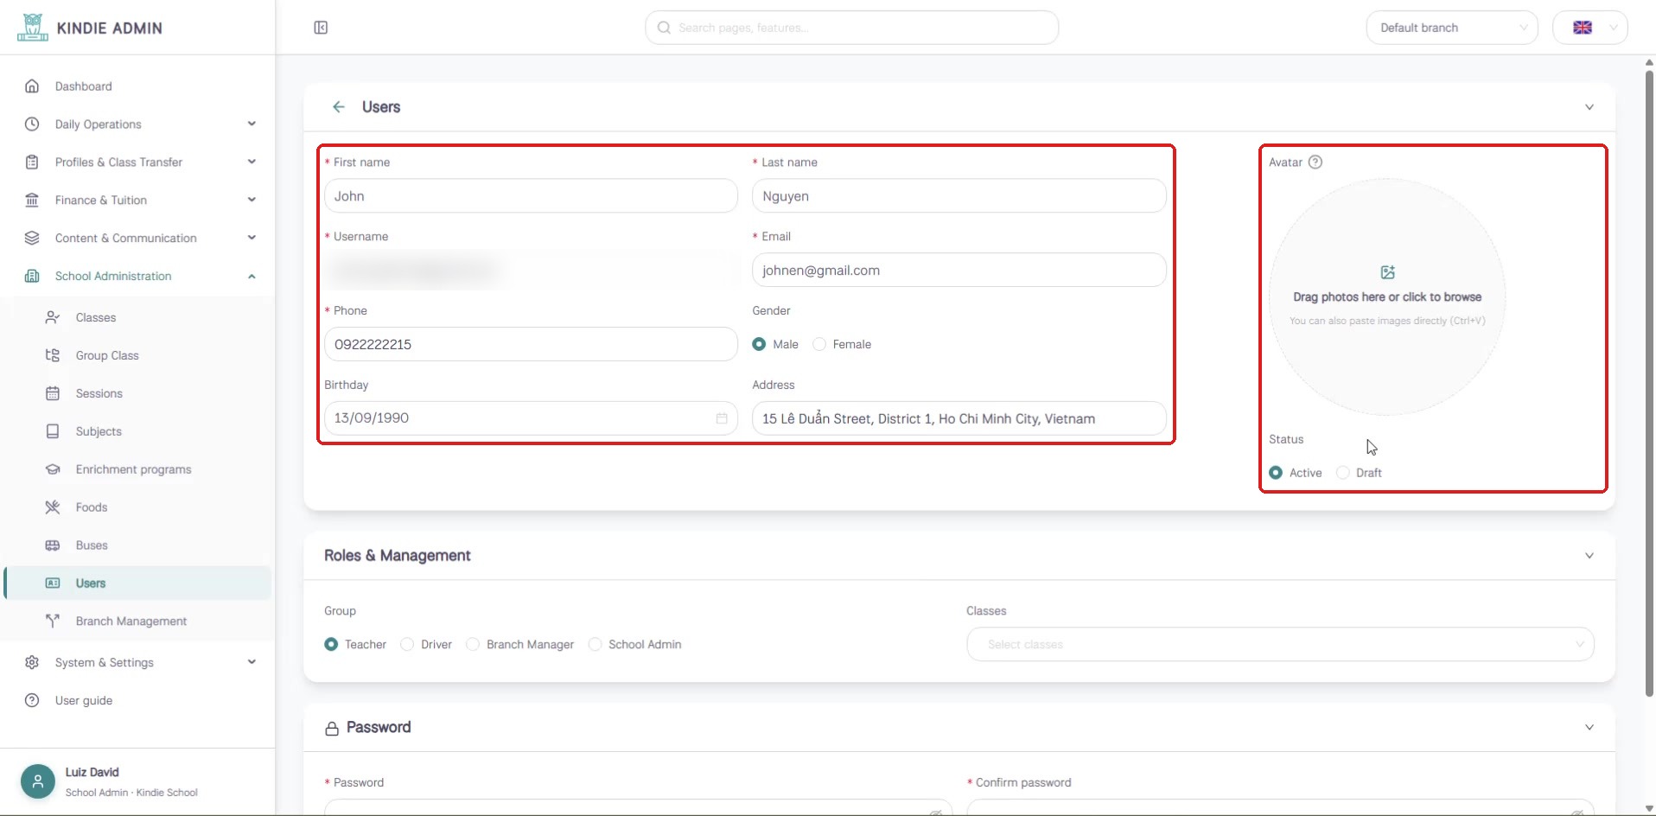Expand the Daily Operations chevron

click(252, 124)
